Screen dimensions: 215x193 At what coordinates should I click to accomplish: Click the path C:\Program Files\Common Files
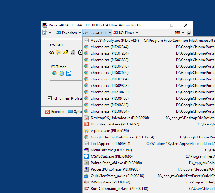pyautogui.click(x=179, y=41)
